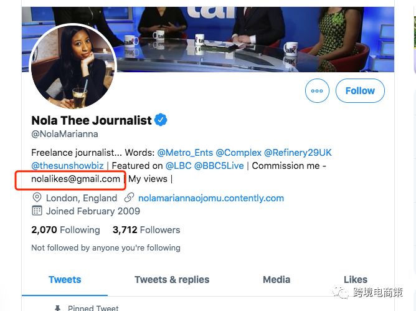The image size is (416, 311).
Task: View the 3,712 Followers list
Action: (x=146, y=230)
